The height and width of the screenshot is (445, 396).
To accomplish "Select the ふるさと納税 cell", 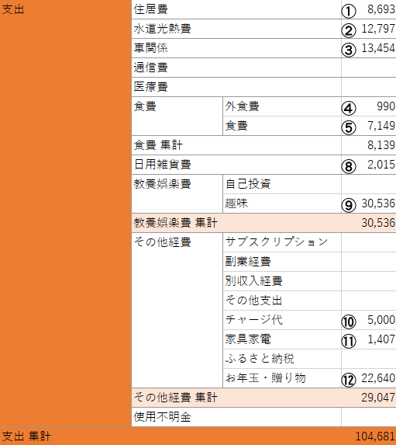I will pyautogui.click(x=282, y=359).
